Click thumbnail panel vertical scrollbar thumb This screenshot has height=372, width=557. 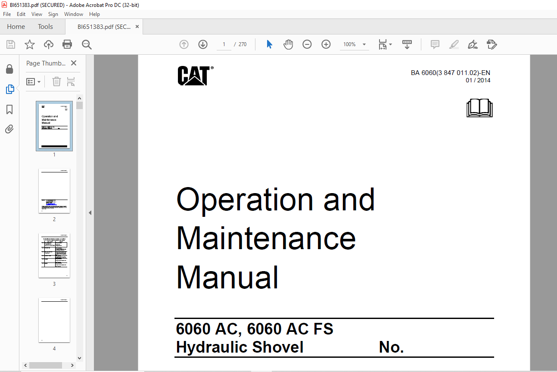tap(80, 105)
